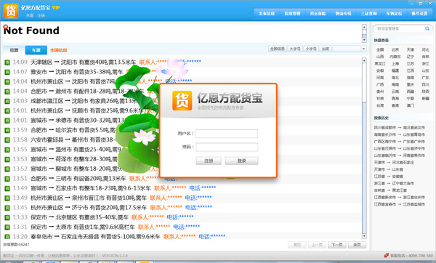Select 北京 in quick view
Screen dimensions: 436x263
395,49
